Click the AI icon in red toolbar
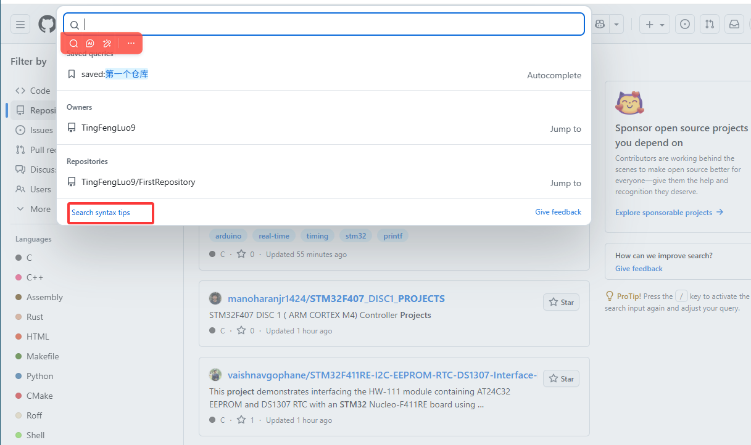 [x=90, y=43]
